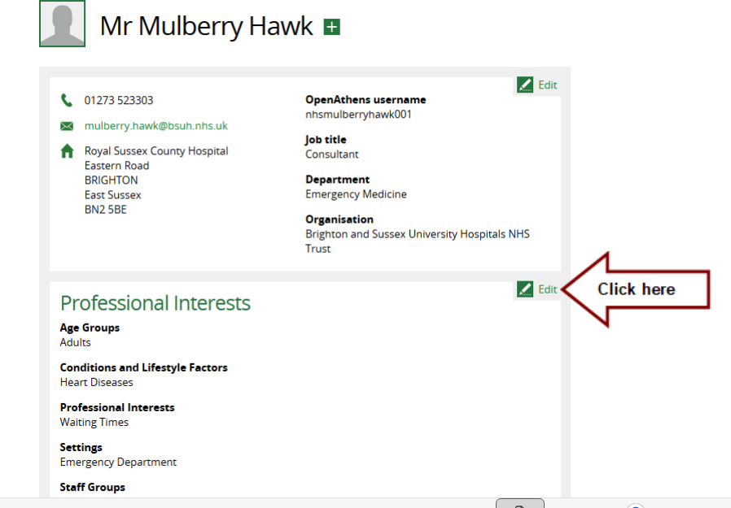Click the pencil icon in contact details card
The height and width of the screenshot is (508, 731).
pyautogui.click(x=525, y=85)
